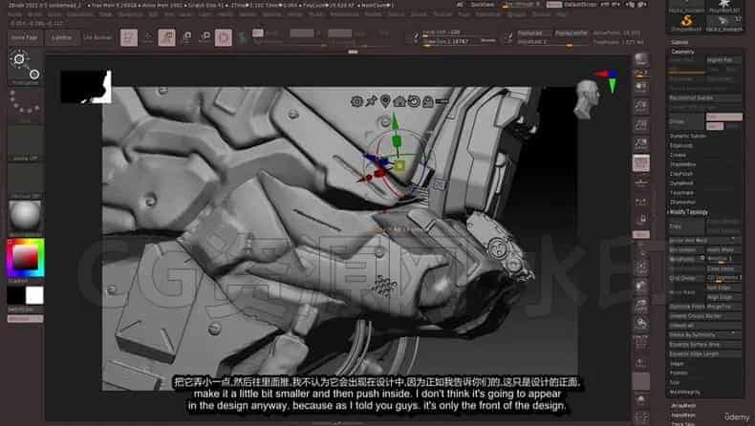Expand the Dynamic Subdiv section

(x=687, y=137)
